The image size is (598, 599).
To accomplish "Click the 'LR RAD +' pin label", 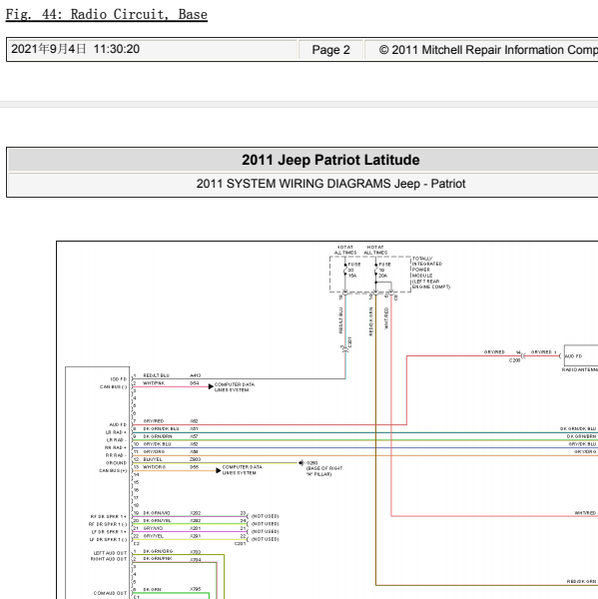I will coord(116,432).
